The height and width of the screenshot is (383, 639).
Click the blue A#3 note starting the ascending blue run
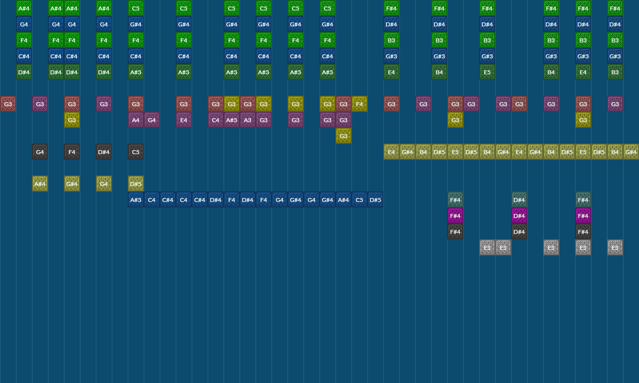click(x=135, y=199)
